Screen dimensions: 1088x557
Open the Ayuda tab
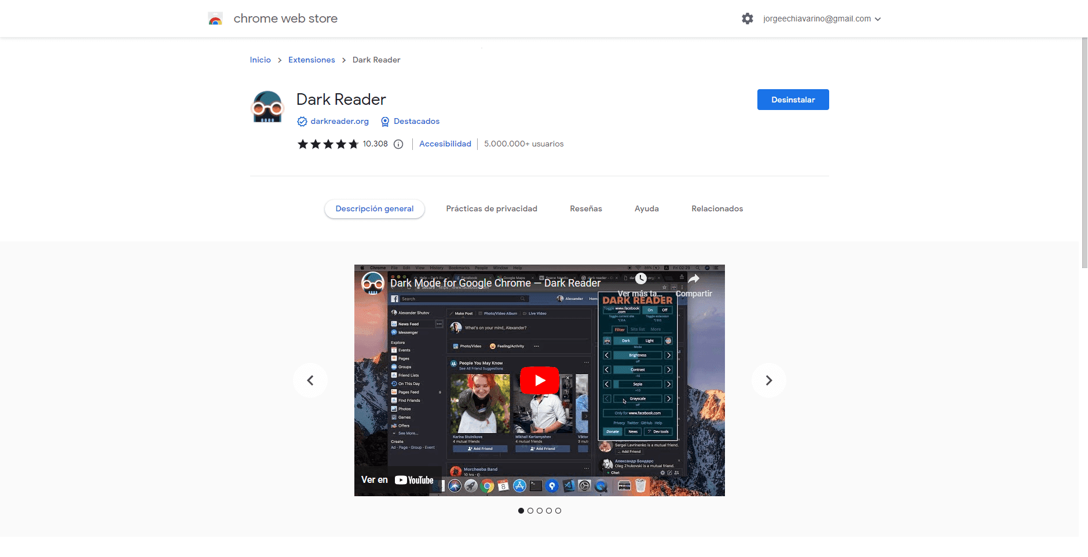tap(647, 208)
